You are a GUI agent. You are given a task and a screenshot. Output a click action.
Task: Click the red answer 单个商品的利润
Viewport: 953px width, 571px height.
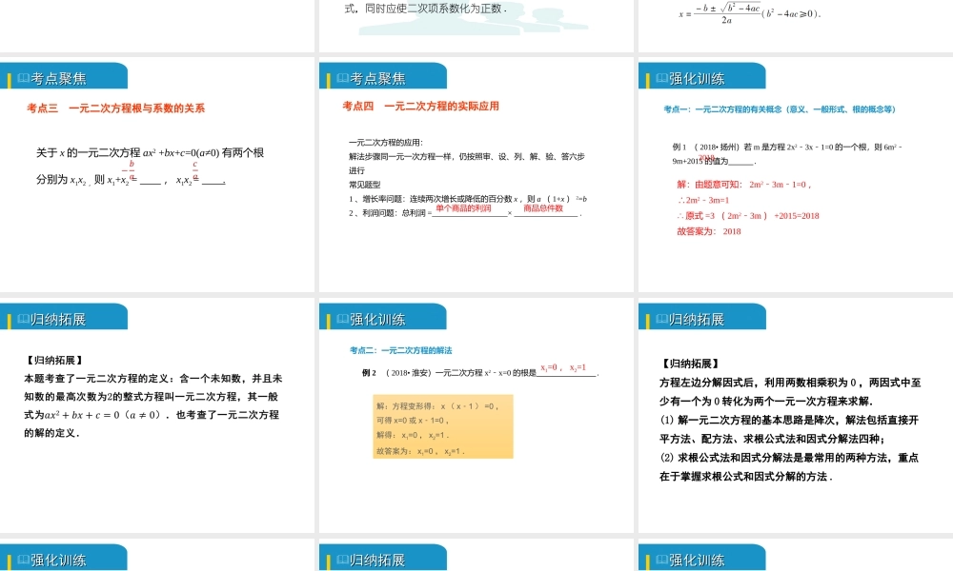coord(463,208)
